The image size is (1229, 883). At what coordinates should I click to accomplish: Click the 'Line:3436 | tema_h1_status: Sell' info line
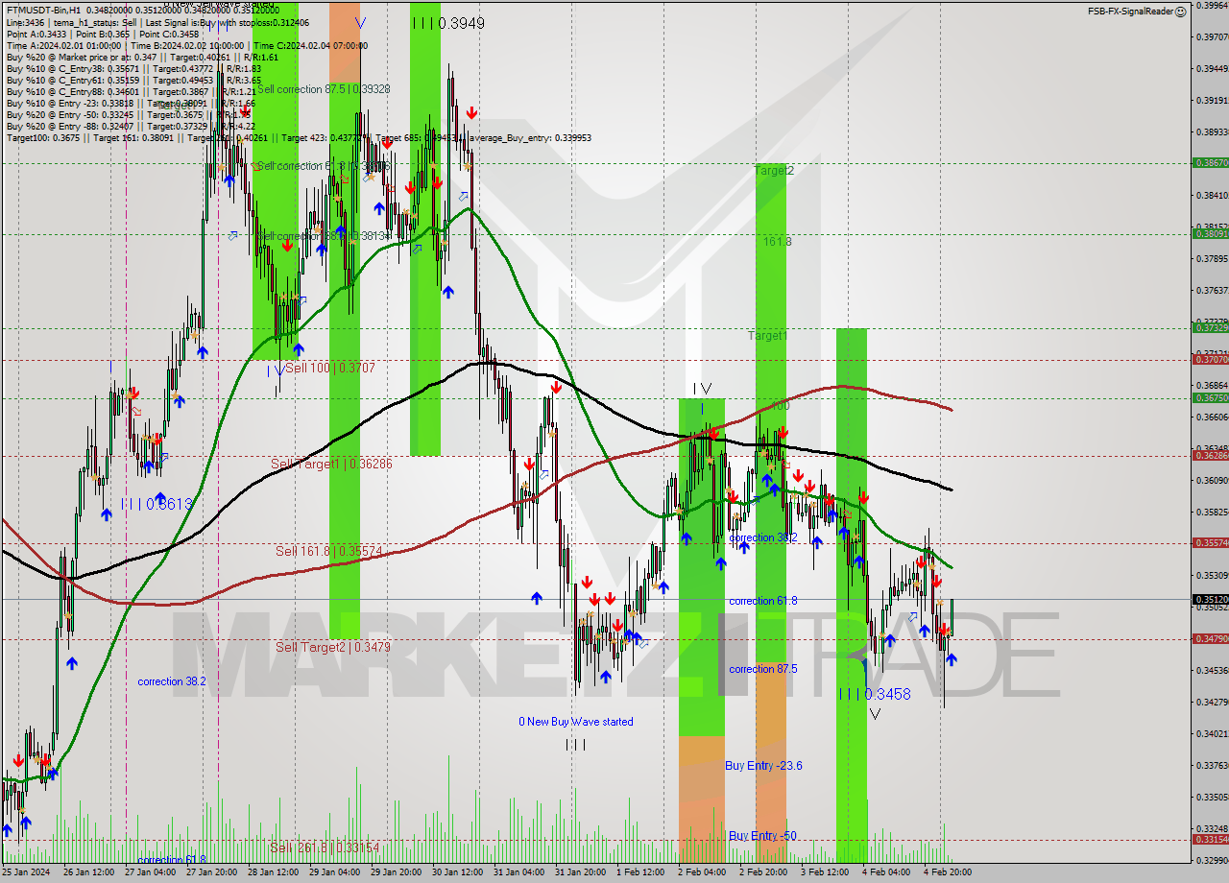pyautogui.click(x=158, y=22)
